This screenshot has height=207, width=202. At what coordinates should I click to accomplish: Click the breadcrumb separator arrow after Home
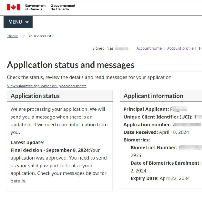[24, 36]
